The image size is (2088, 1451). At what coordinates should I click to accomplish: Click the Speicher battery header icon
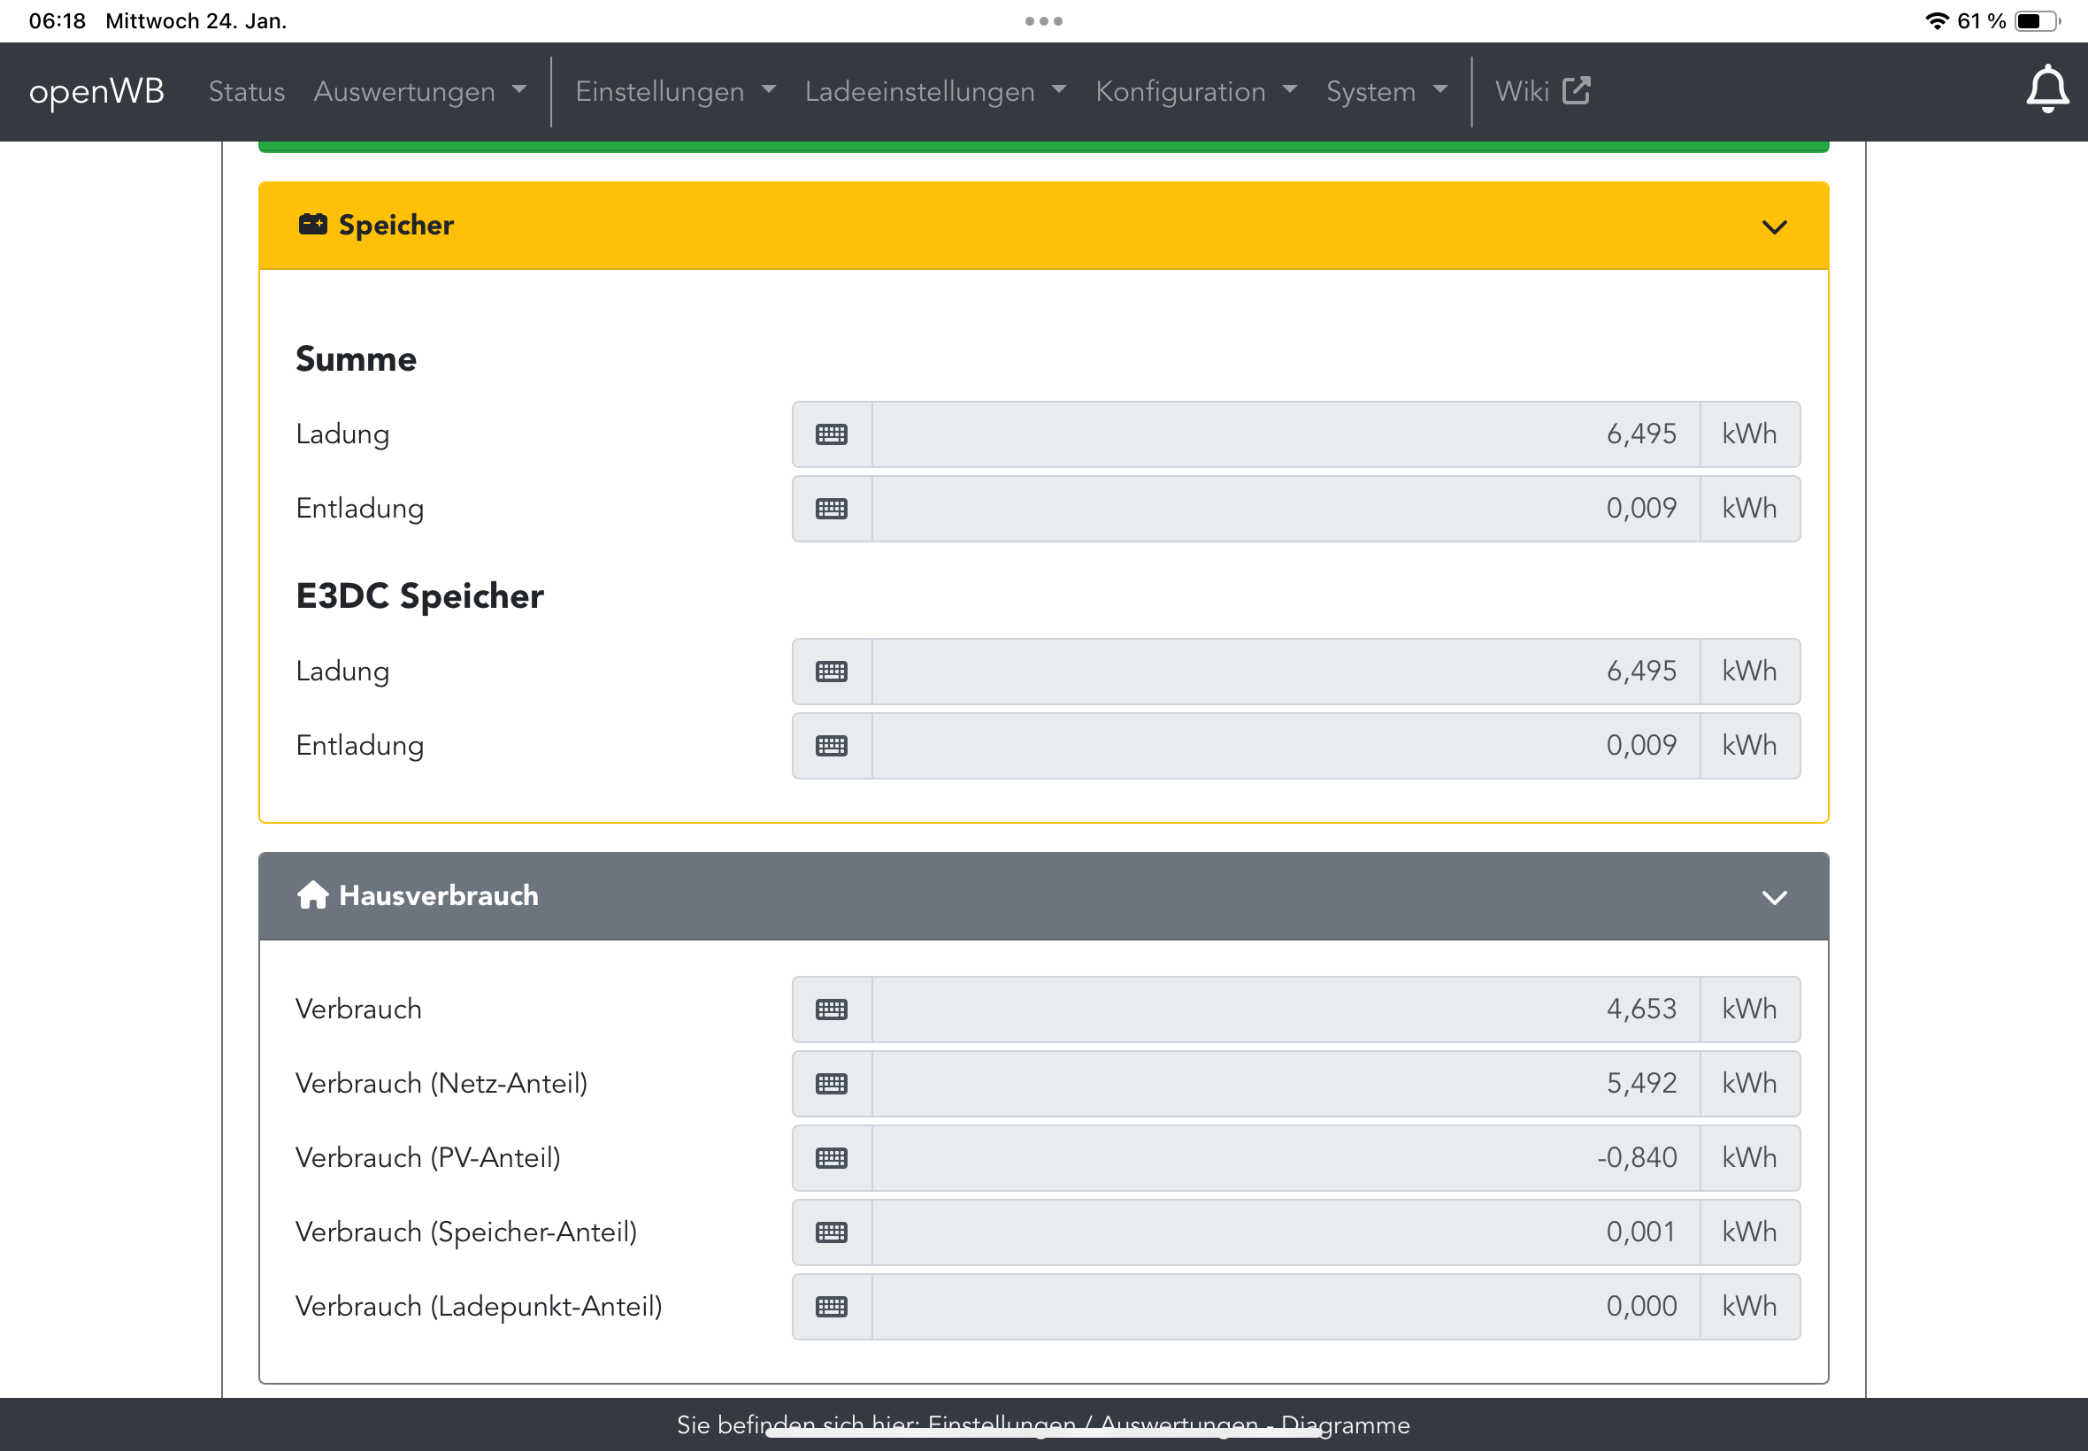click(312, 225)
